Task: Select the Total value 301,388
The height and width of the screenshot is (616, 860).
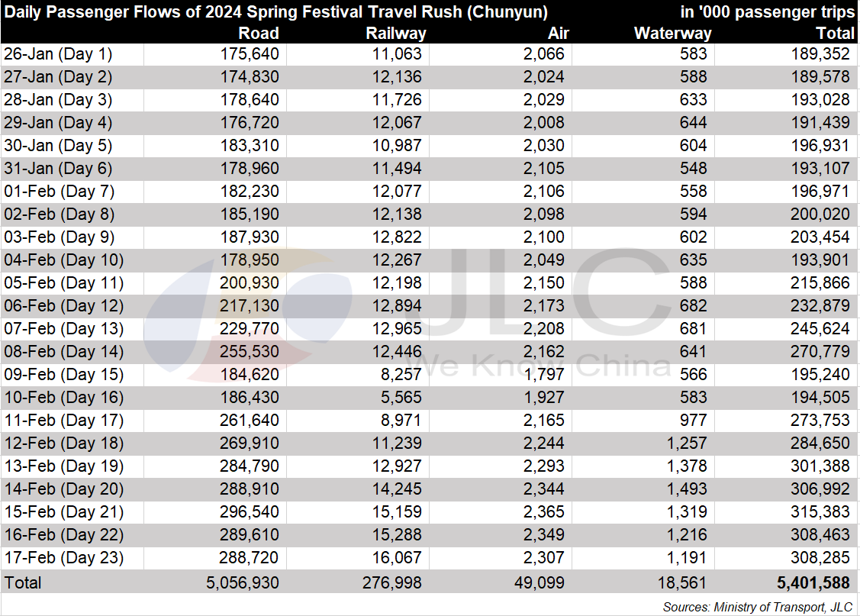Action: tap(820, 466)
